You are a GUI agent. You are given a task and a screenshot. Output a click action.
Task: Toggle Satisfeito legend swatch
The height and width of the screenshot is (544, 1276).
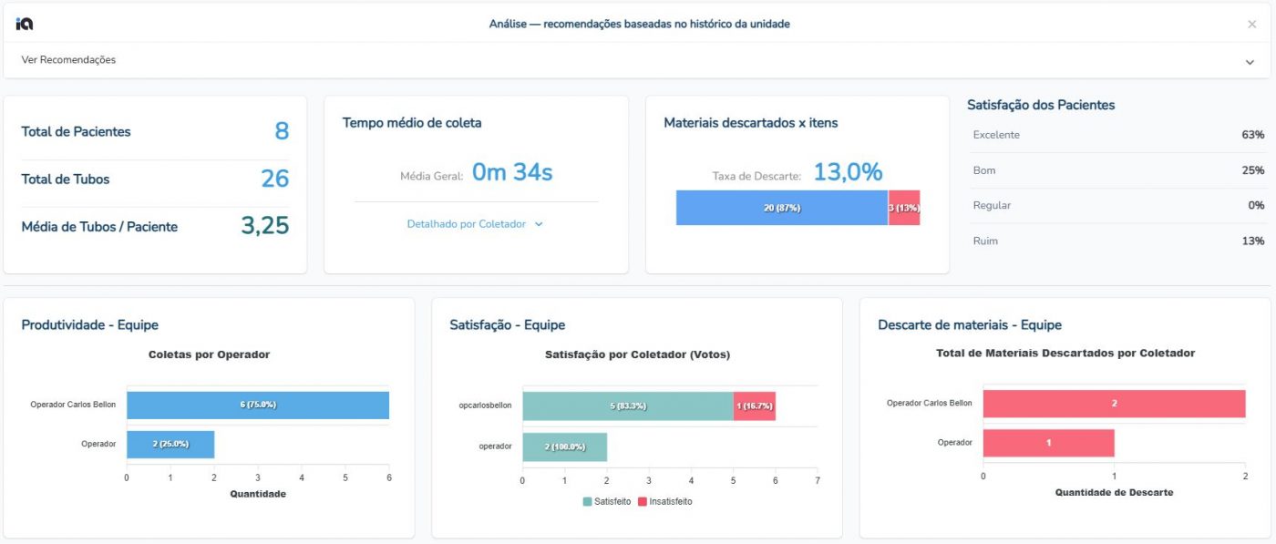[587, 501]
